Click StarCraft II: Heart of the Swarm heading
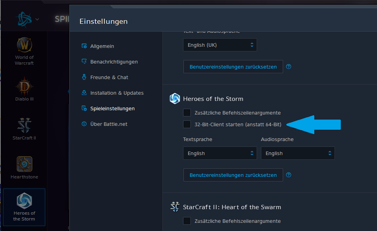 pos(232,207)
